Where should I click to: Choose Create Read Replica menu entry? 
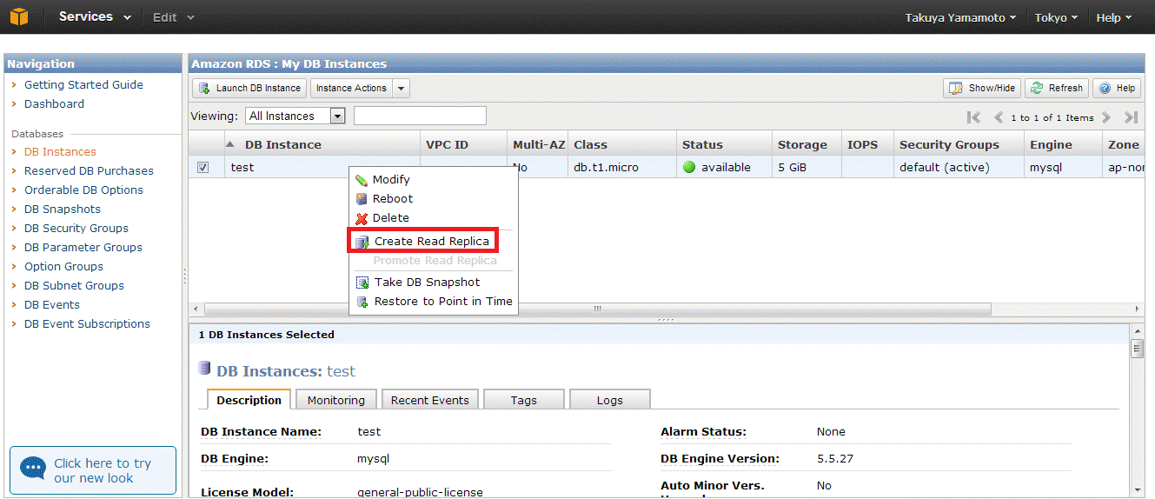[x=432, y=242]
